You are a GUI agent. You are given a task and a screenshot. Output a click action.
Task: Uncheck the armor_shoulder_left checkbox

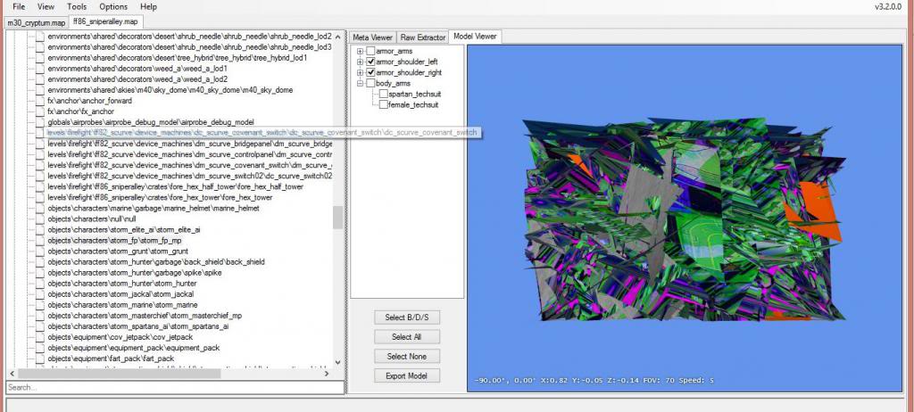click(x=370, y=62)
